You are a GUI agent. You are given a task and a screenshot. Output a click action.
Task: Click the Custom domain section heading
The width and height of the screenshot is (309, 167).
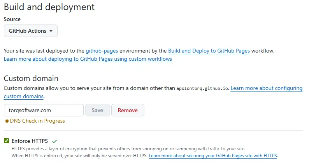(x=31, y=79)
